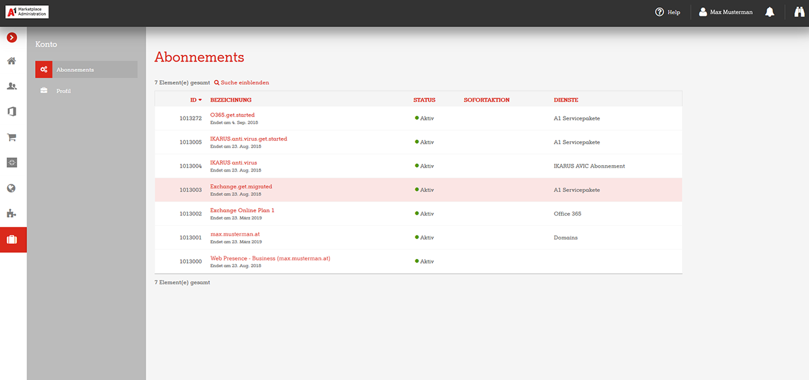This screenshot has width=809, height=380.
Task: Click Aktiv status in Exchange.get.migrated row
Action: (x=425, y=190)
